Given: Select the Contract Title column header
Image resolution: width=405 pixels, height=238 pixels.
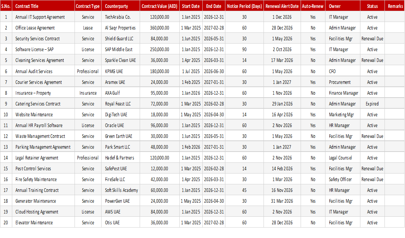Looking at the screenshot, I should [x=44, y=6].
